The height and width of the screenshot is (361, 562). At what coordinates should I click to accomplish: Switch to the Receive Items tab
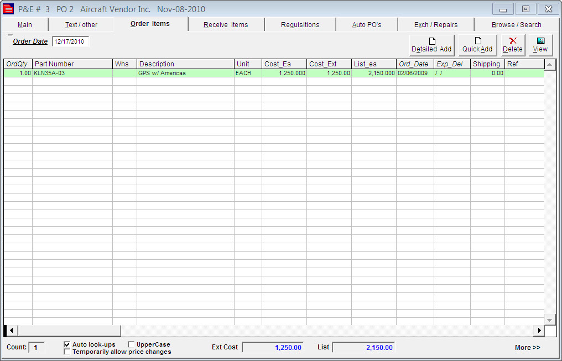coord(226,25)
